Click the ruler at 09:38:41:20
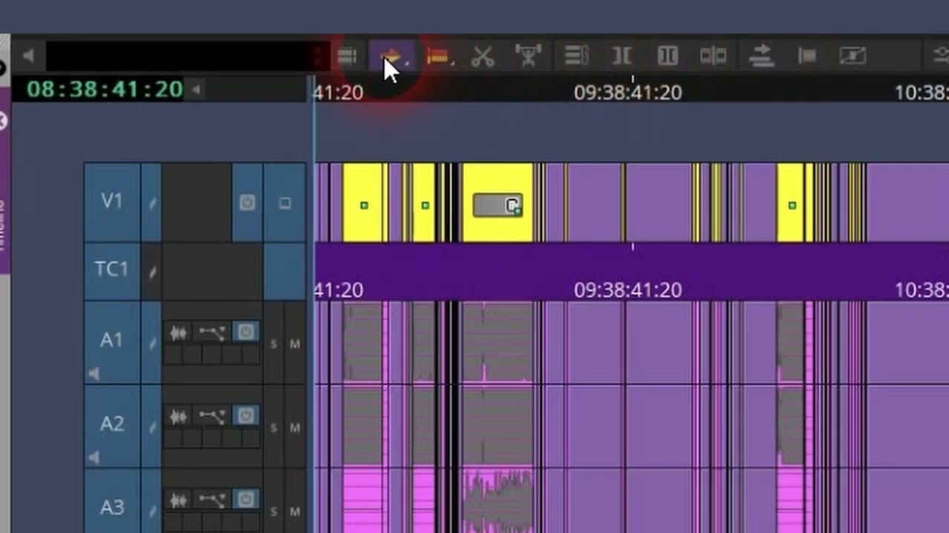The height and width of the screenshot is (533, 949). (x=628, y=92)
